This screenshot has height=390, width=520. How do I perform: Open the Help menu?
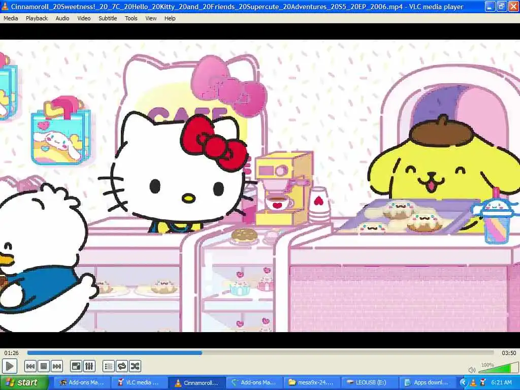click(170, 18)
